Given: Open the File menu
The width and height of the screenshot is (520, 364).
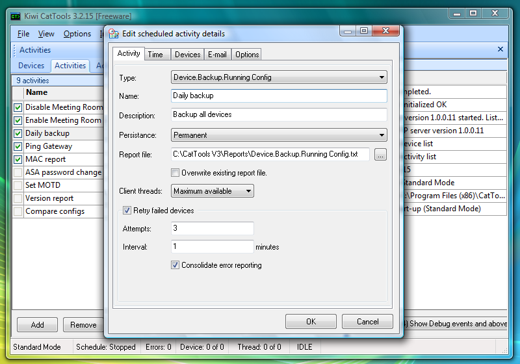Looking at the screenshot, I should point(23,34).
